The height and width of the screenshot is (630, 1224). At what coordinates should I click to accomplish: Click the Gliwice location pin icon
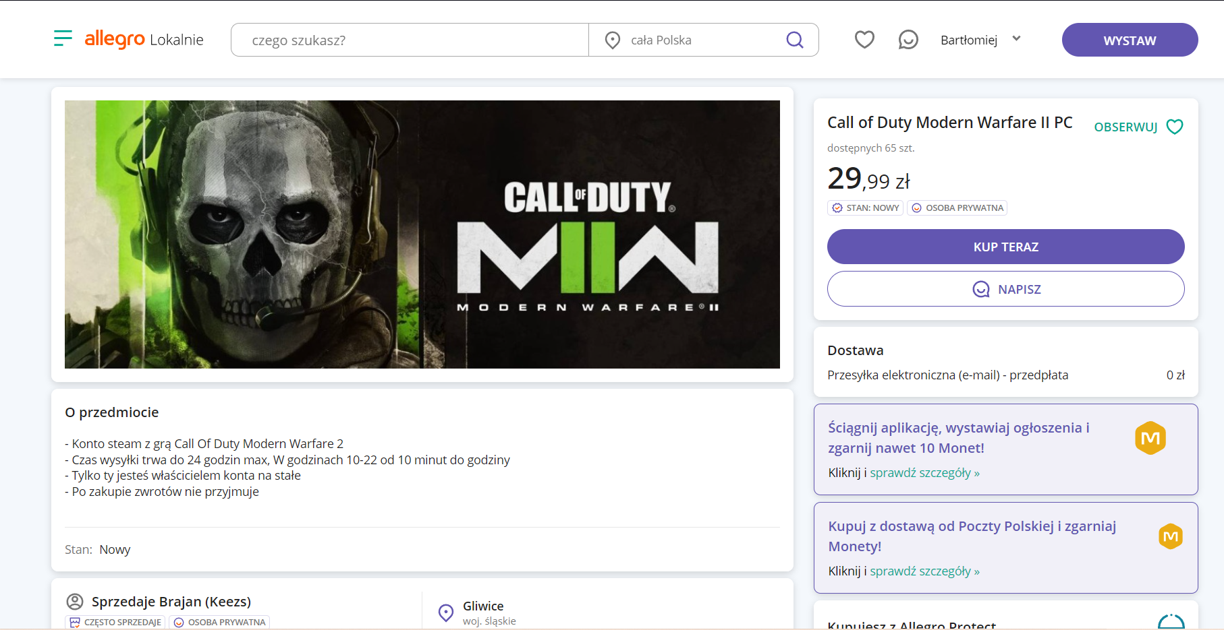[446, 612]
